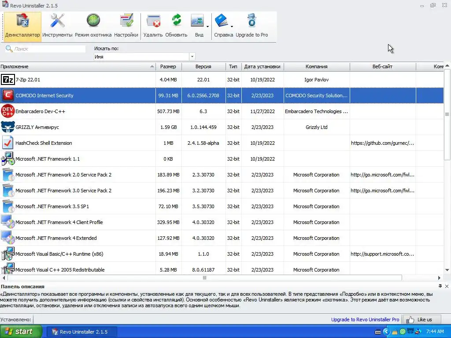Open the Искать по combo box arrow

[192, 57]
